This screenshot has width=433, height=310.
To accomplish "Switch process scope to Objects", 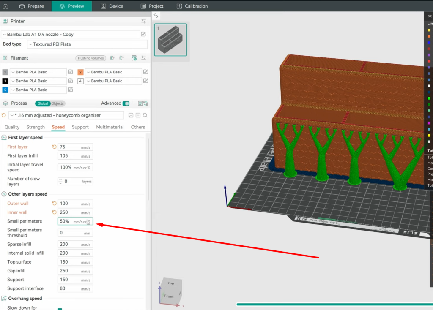I will [x=58, y=103].
